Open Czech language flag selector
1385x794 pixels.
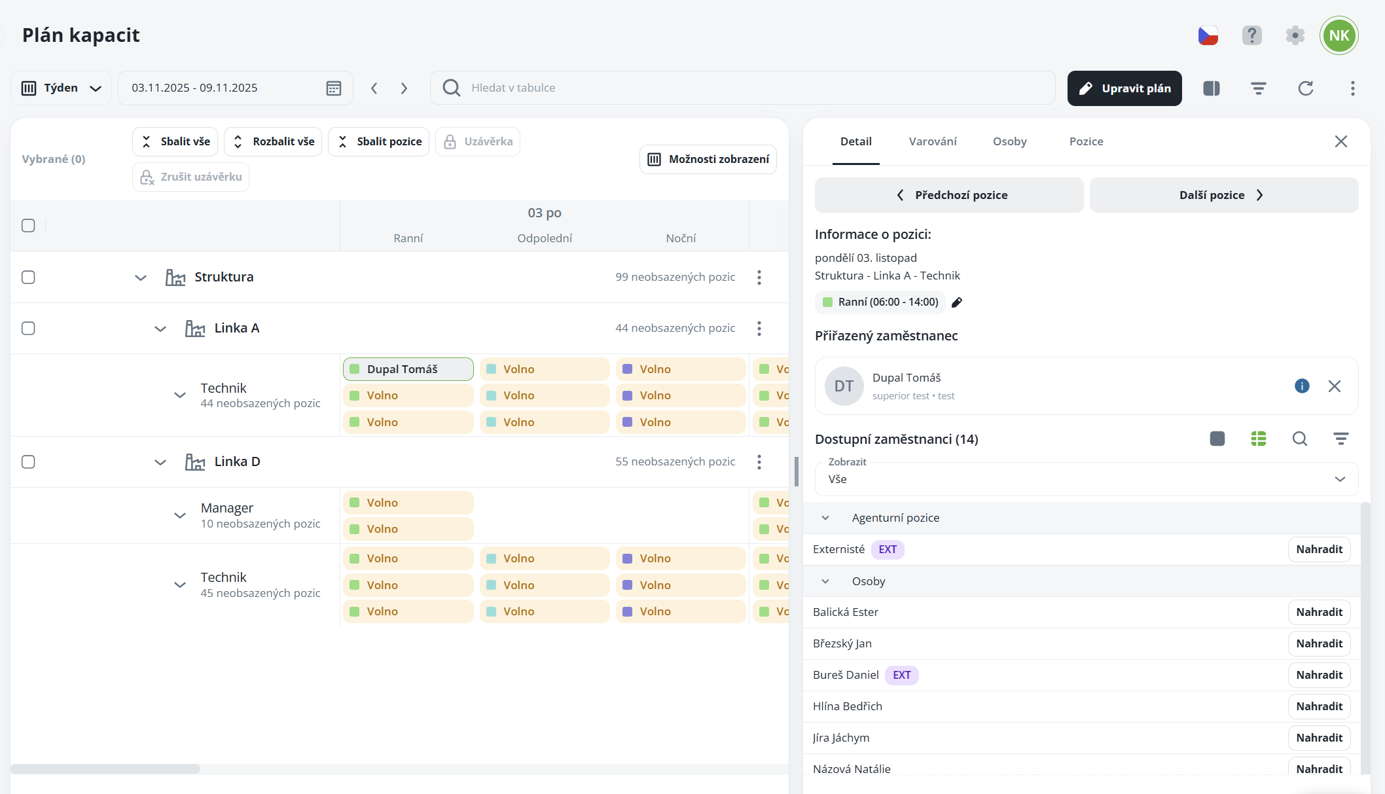1208,35
